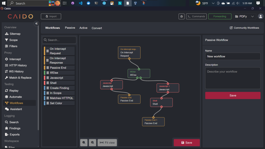Click the browser icon next to Commands
This screenshot has width=265, height=149.
pyautogui.click(x=182, y=17)
